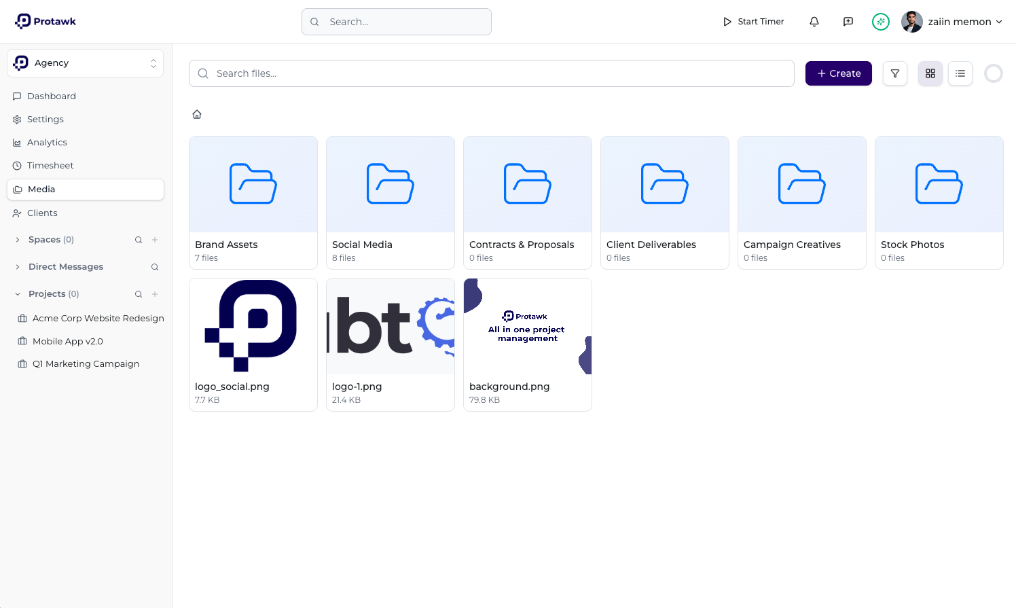Click the feedback message icon in the header
This screenshot has height=608, width=1016.
(848, 21)
